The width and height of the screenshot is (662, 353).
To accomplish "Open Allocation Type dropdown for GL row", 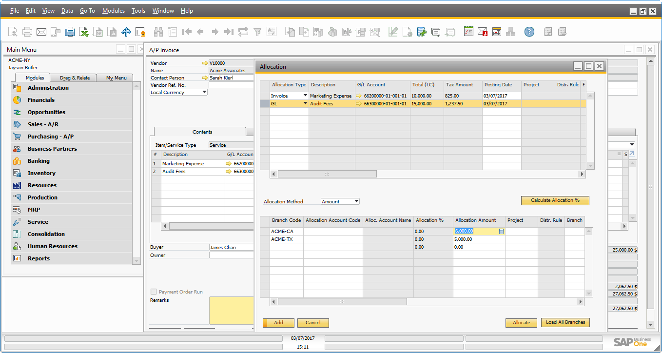I will [x=306, y=104].
